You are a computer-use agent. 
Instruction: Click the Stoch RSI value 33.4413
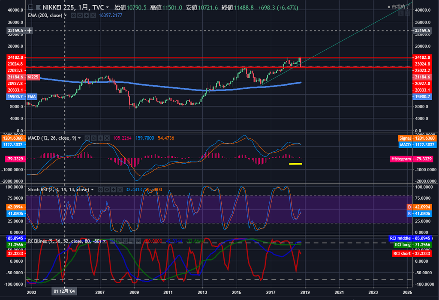pos(134,189)
